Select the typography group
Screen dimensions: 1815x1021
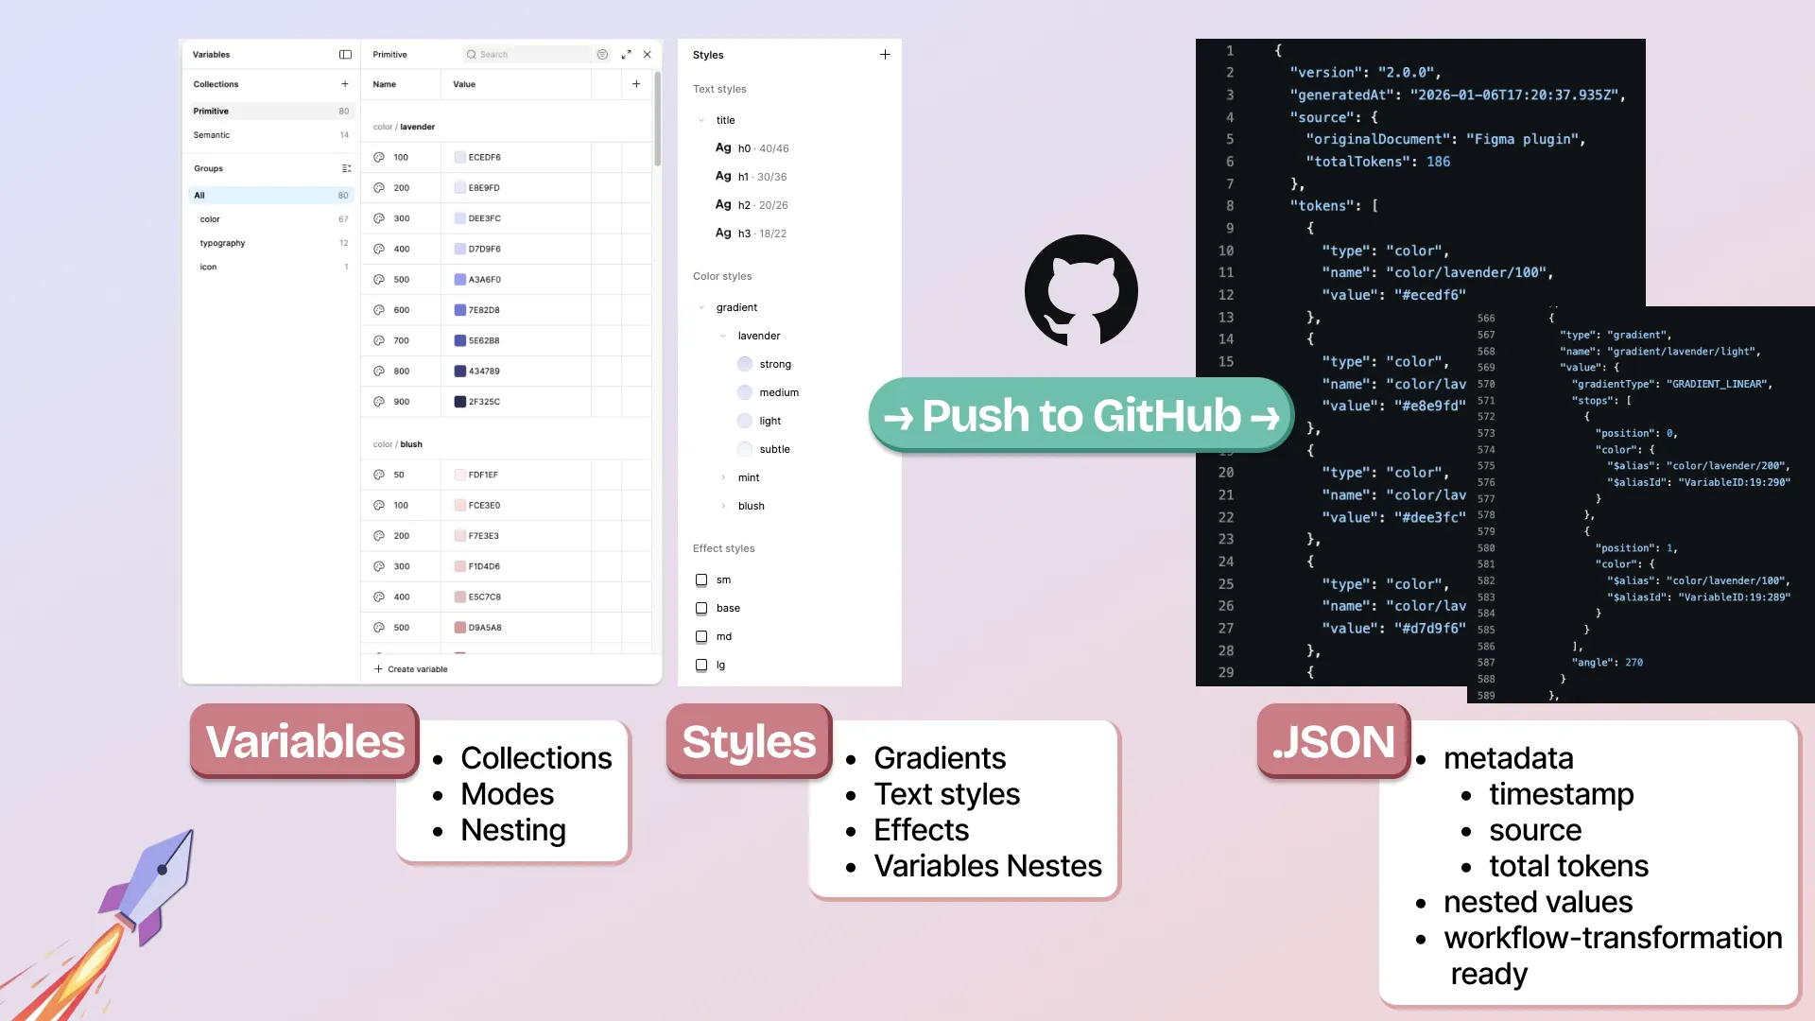222,243
